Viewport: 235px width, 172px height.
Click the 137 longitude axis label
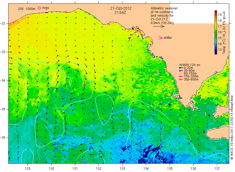[217, 169]
